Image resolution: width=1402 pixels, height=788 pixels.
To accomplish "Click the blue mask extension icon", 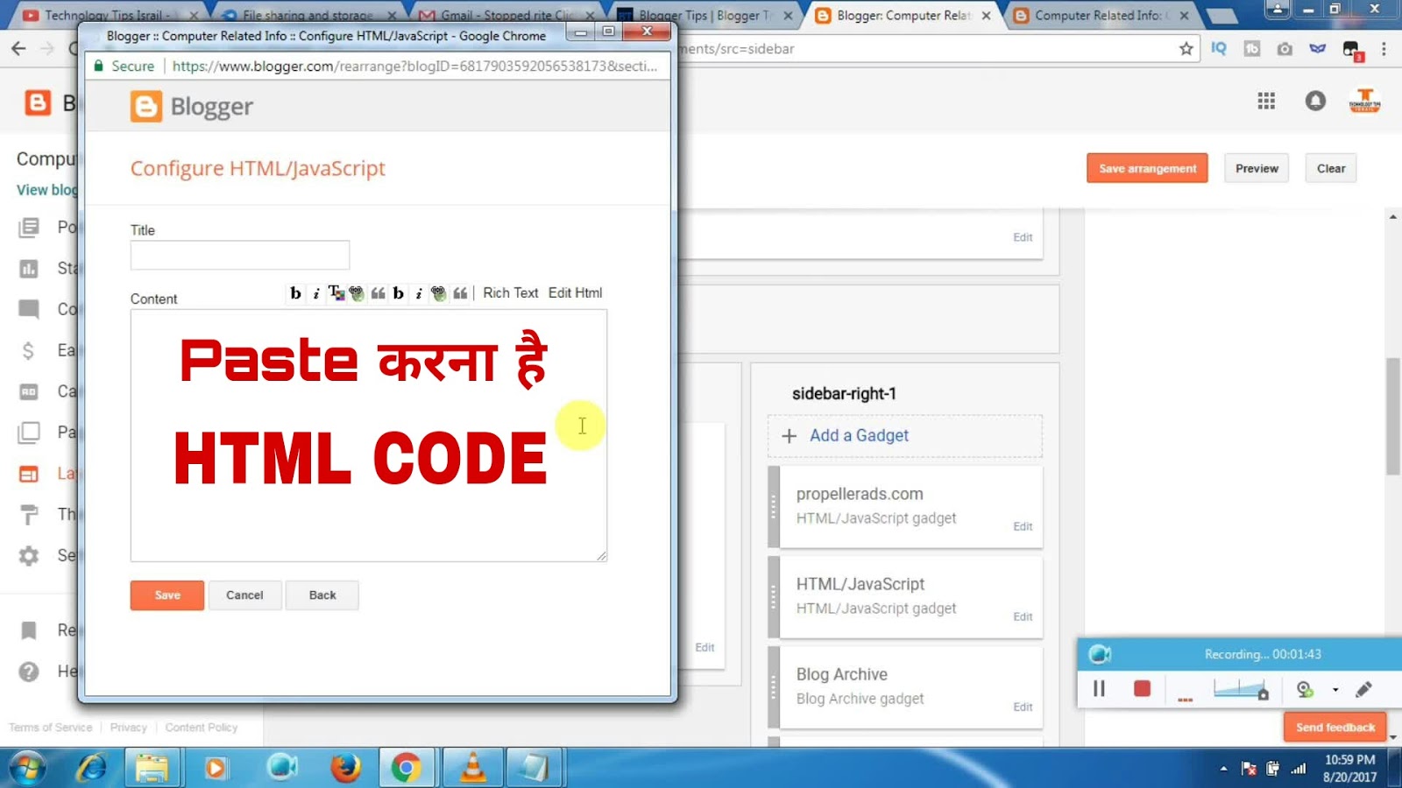I will click(x=1317, y=49).
